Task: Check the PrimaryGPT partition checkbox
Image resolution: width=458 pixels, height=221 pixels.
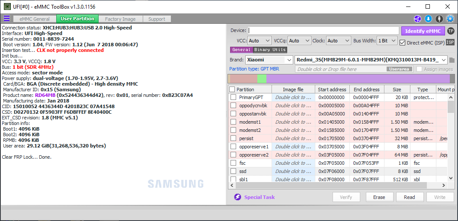Action: (x=233, y=97)
